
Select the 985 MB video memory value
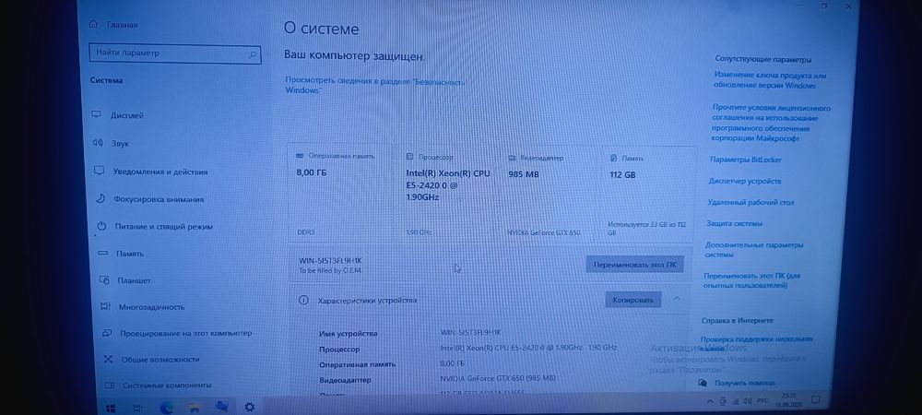click(524, 174)
